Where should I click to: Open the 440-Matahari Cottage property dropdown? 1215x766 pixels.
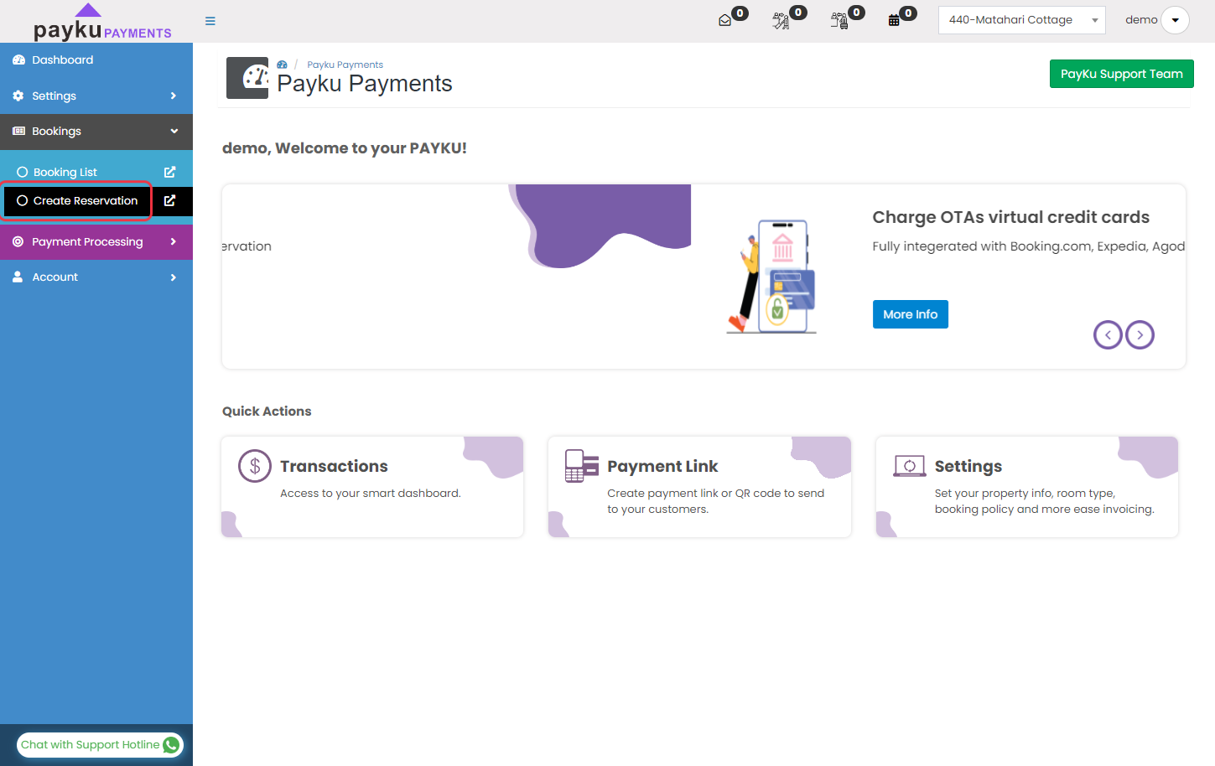coord(1022,20)
